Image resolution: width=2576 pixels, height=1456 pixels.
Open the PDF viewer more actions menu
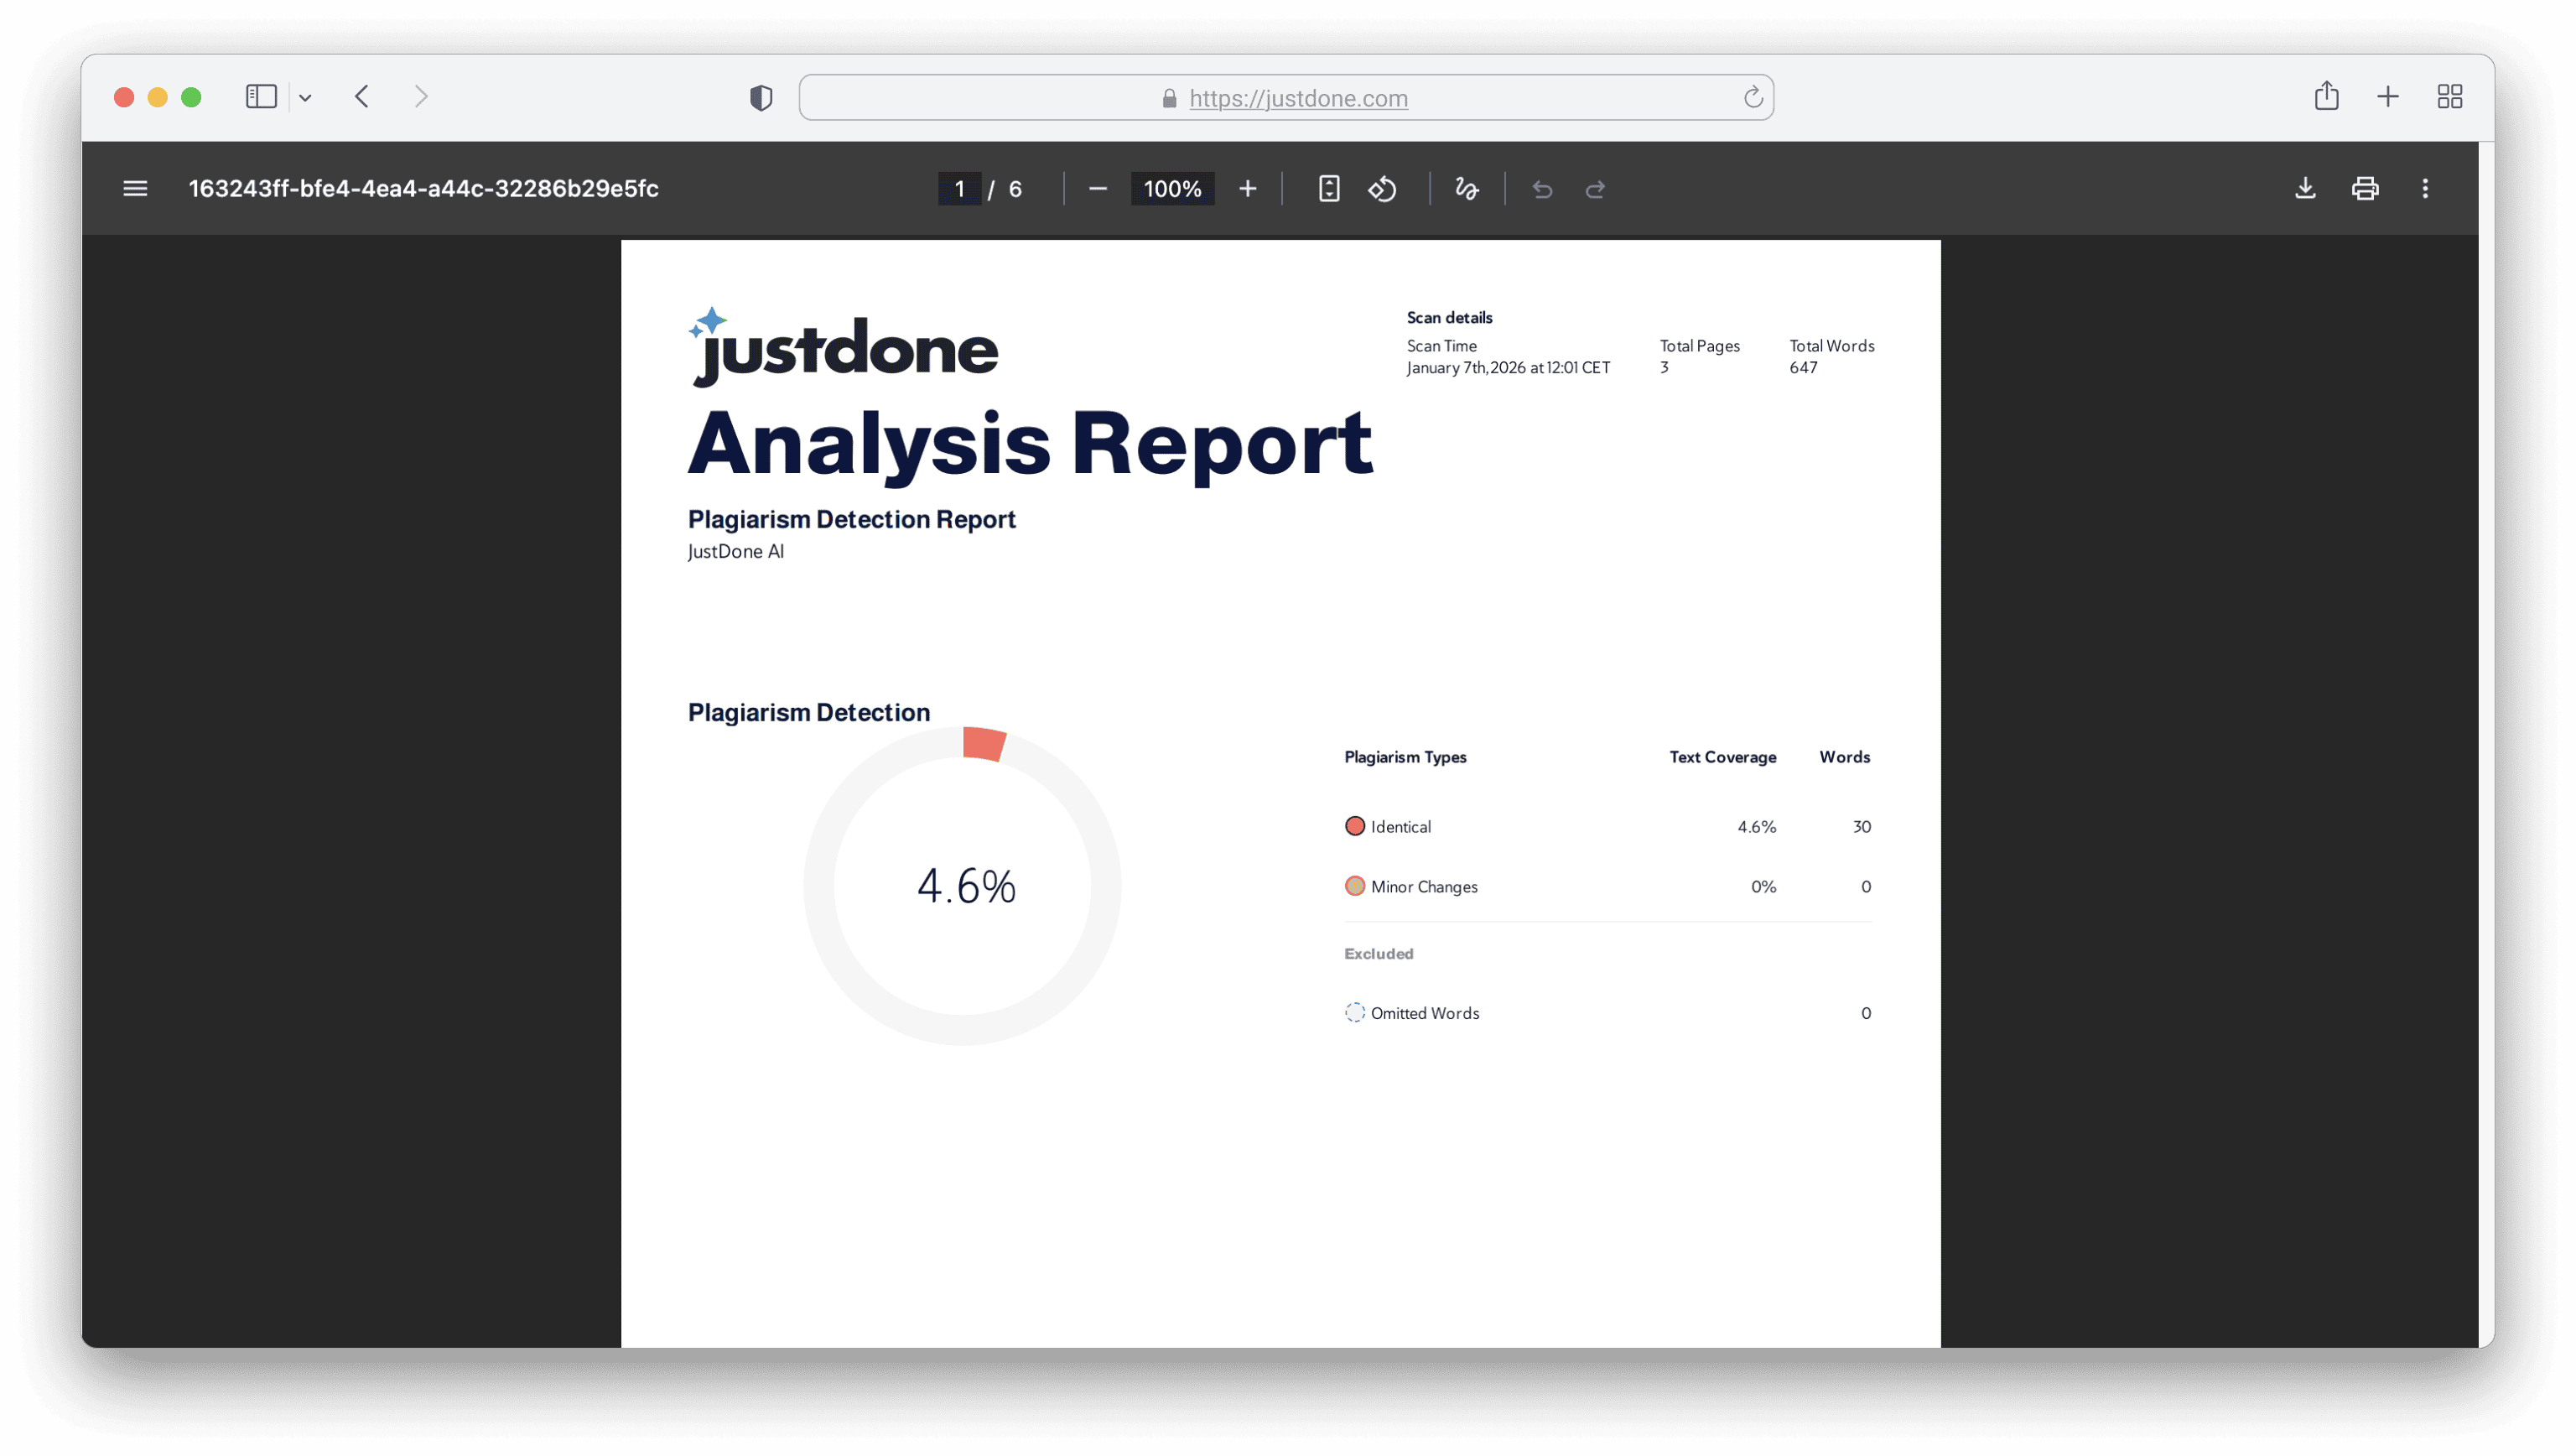coord(2425,189)
